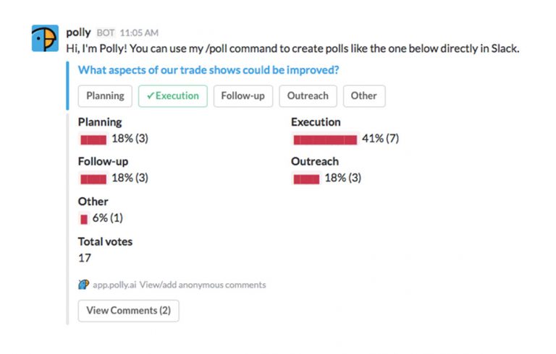Viewport: 556px width, 354px height.
Task: Vote for the Planning option
Action: (105, 96)
